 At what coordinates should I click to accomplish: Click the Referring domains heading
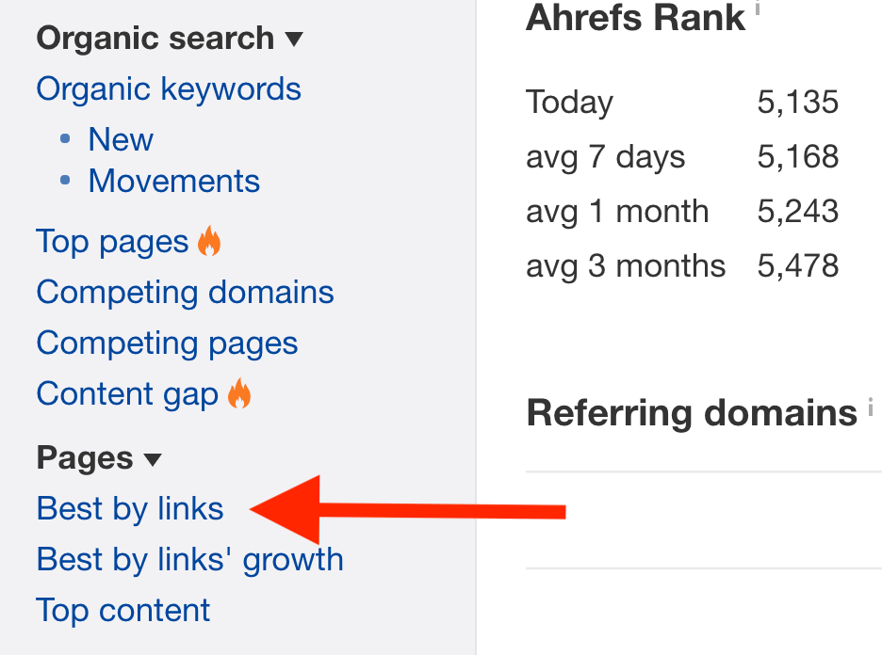pos(692,413)
